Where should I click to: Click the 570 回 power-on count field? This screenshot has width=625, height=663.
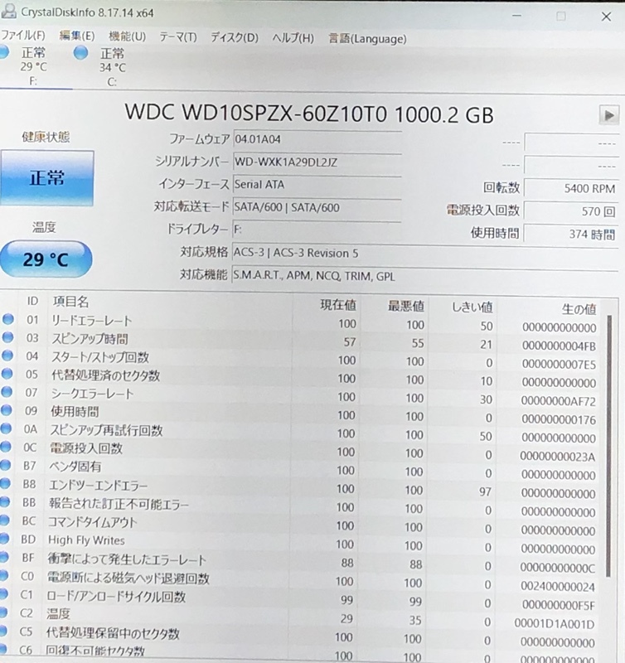(x=571, y=211)
